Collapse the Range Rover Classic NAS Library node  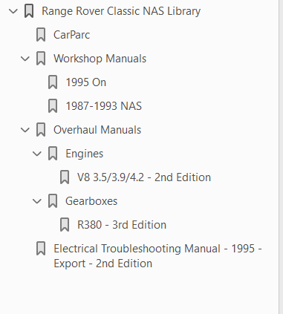click(13, 11)
